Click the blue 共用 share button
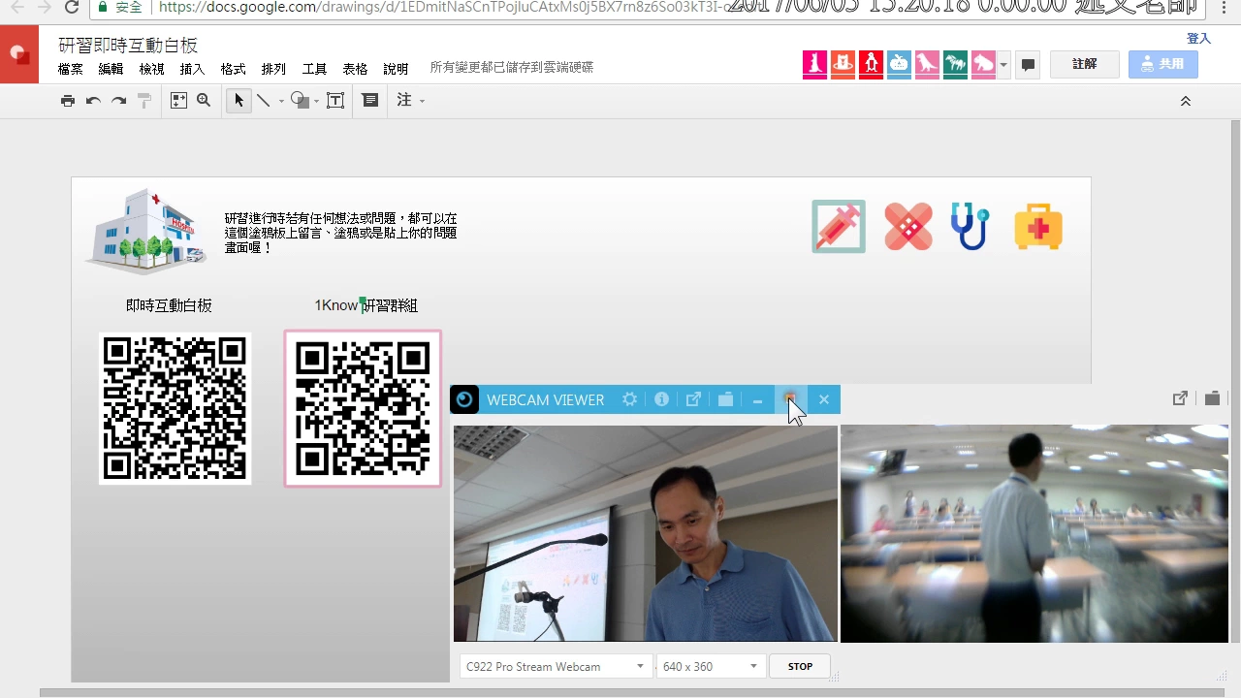This screenshot has height=698, width=1241. coord(1162,64)
